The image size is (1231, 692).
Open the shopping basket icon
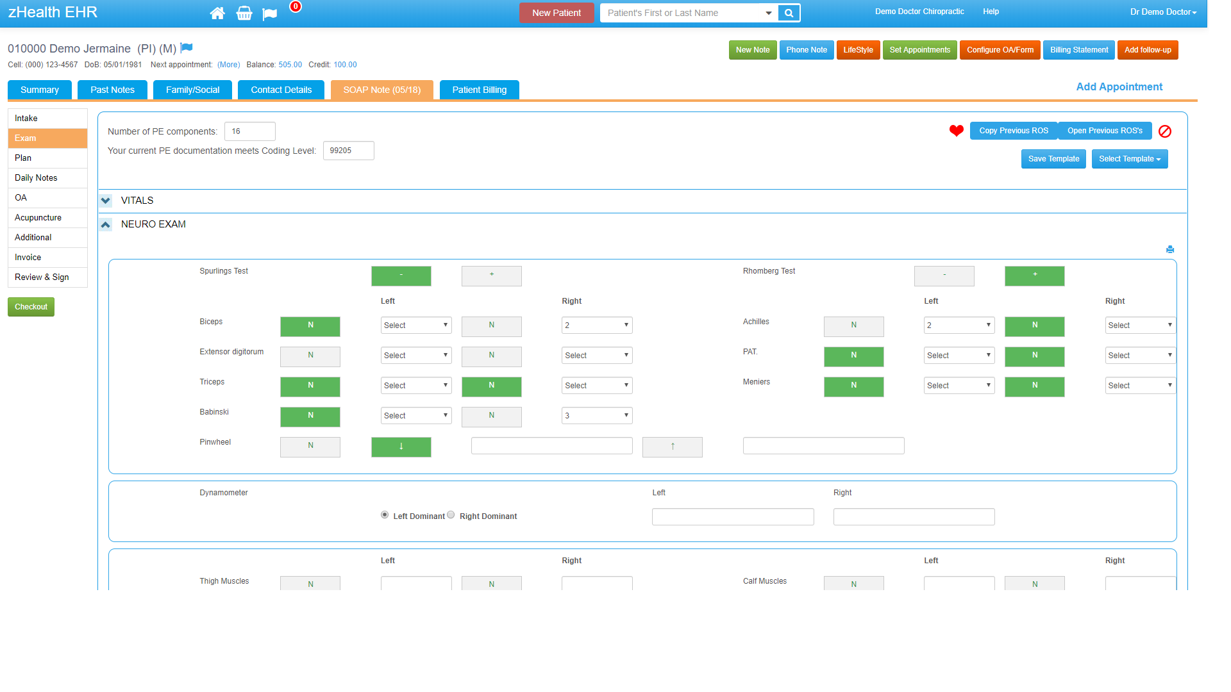point(244,13)
